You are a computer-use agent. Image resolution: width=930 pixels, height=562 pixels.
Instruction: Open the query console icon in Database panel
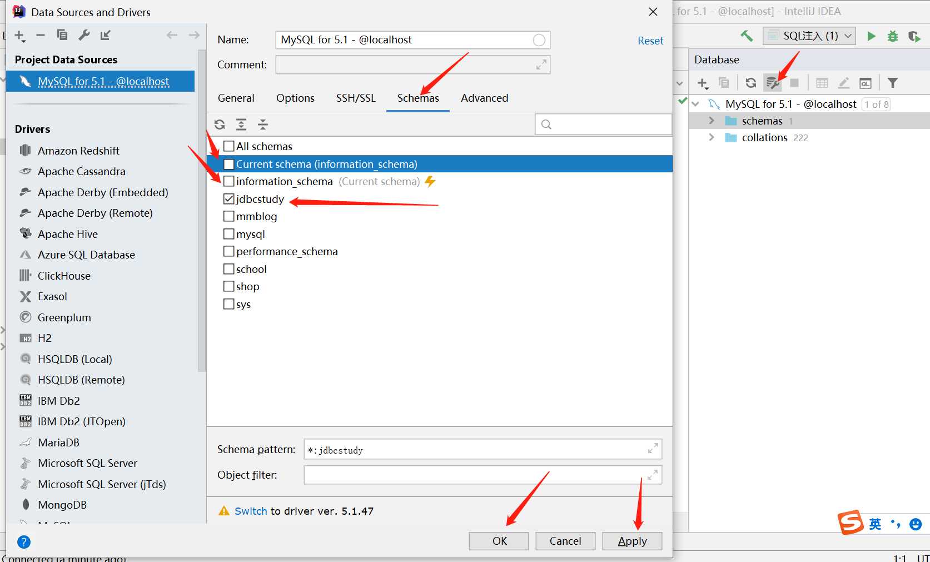click(866, 83)
